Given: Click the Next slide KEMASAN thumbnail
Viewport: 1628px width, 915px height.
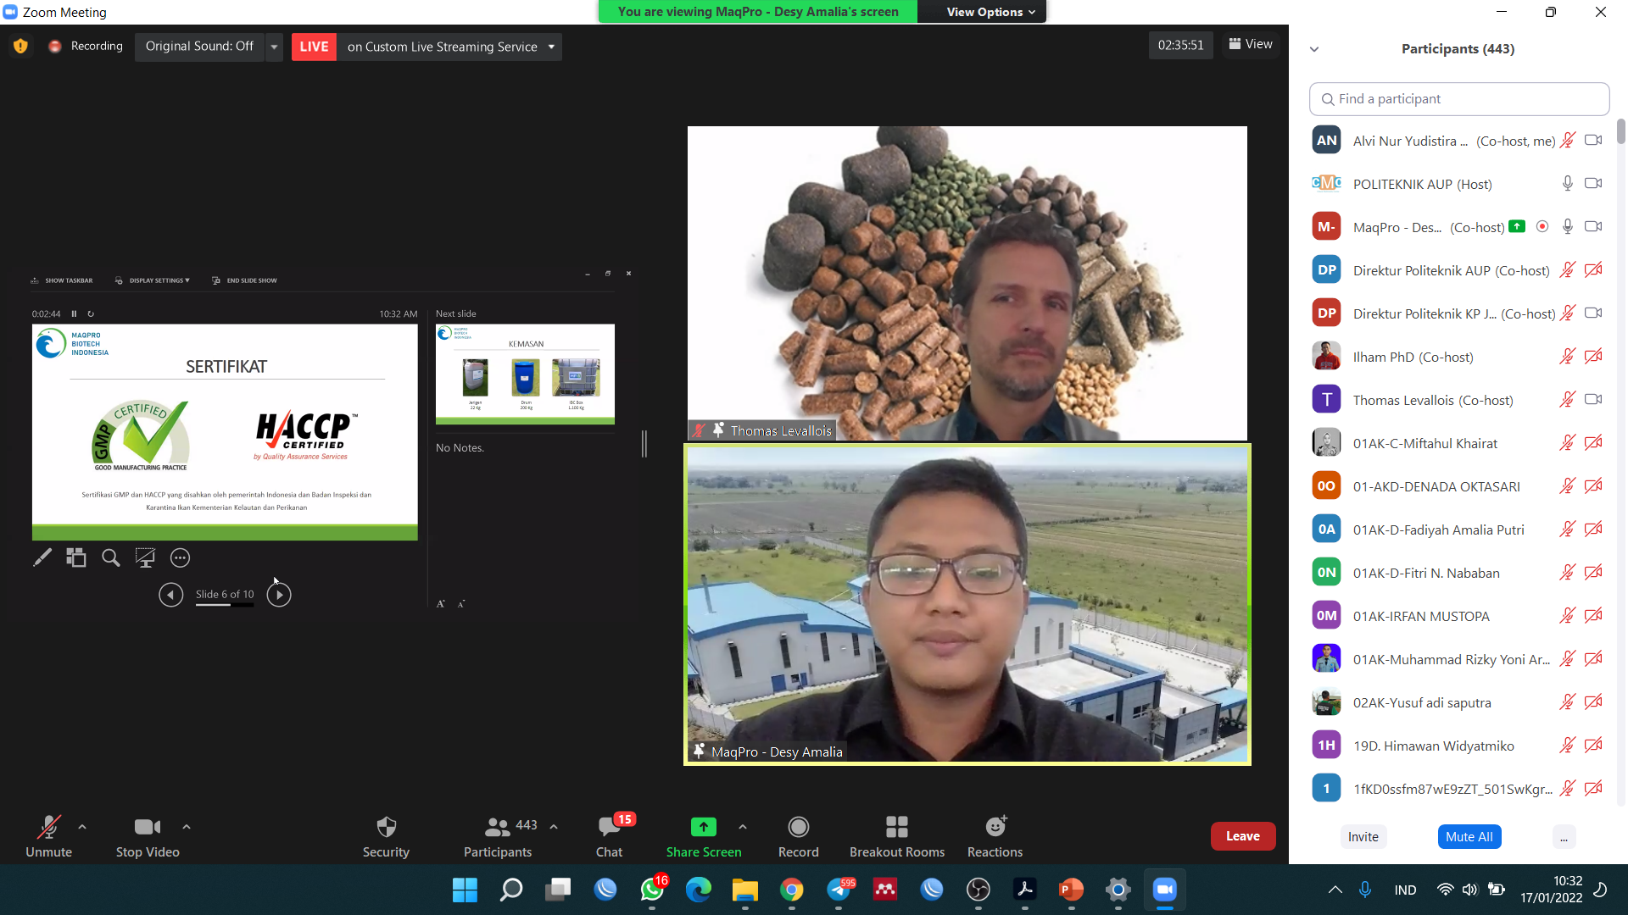Looking at the screenshot, I should 525,374.
